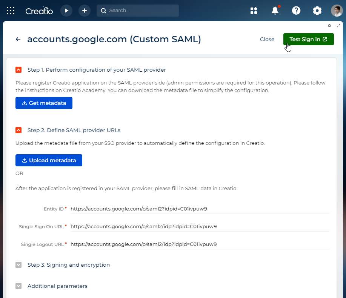
Task: Click the Single Sign On URL label
Action: [41, 227]
